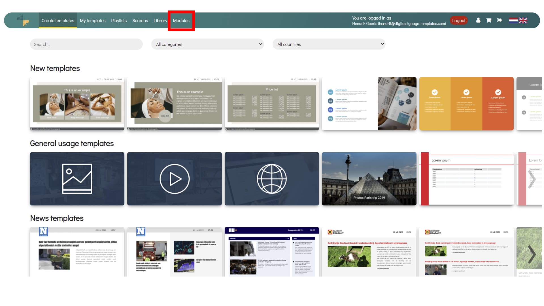This screenshot has height=306, width=544.
Task: Click the sign-out arrow icon
Action: [x=499, y=20]
